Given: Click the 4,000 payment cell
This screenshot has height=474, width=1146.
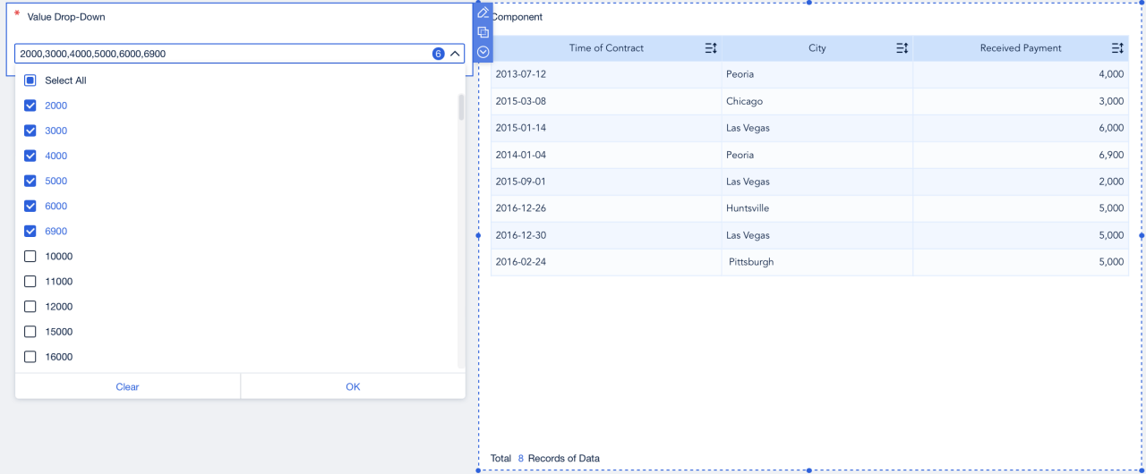Looking at the screenshot, I should tap(1021, 74).
